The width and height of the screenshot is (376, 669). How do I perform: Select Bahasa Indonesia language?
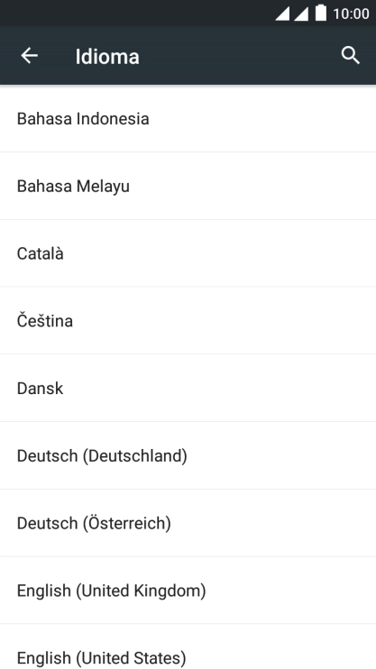[x=188, y=119]
